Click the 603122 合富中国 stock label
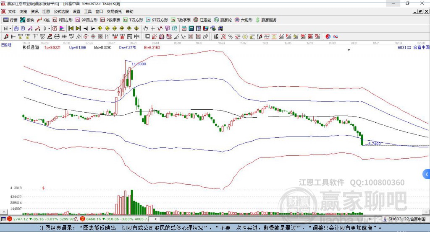 tap(414, 47)
